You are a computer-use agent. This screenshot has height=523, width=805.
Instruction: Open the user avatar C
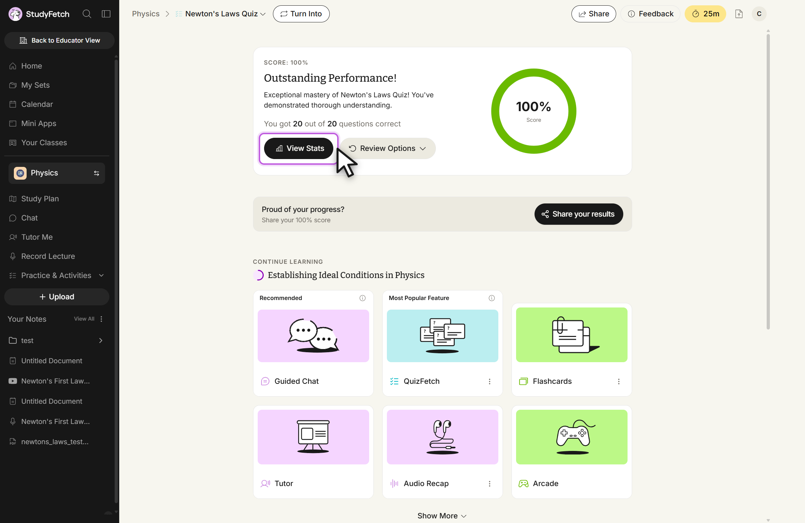tap(759, 14)
